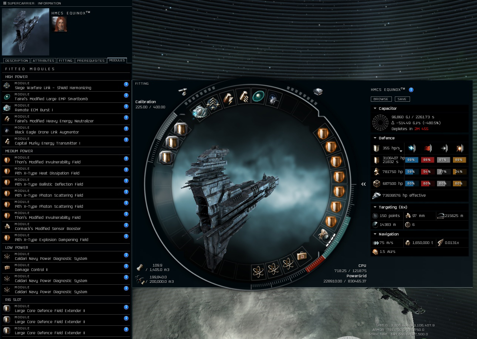Click the signature radius icon beside 14383 m
This screenshot has height=339, width=477.
click(375, 224)
